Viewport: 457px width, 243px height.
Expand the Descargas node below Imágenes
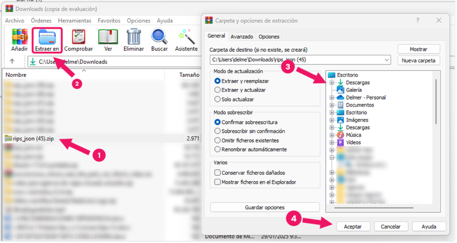pyautogui.click(x=332, y=127)
